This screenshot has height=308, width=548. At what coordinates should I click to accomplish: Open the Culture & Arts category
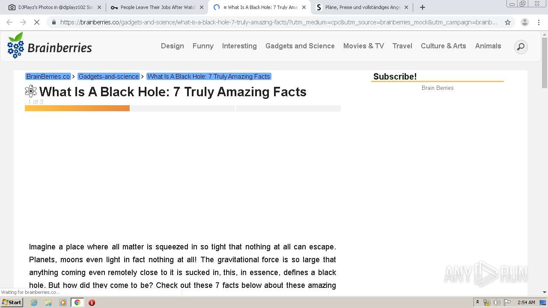pyautogui.click(x=444, y=46)
